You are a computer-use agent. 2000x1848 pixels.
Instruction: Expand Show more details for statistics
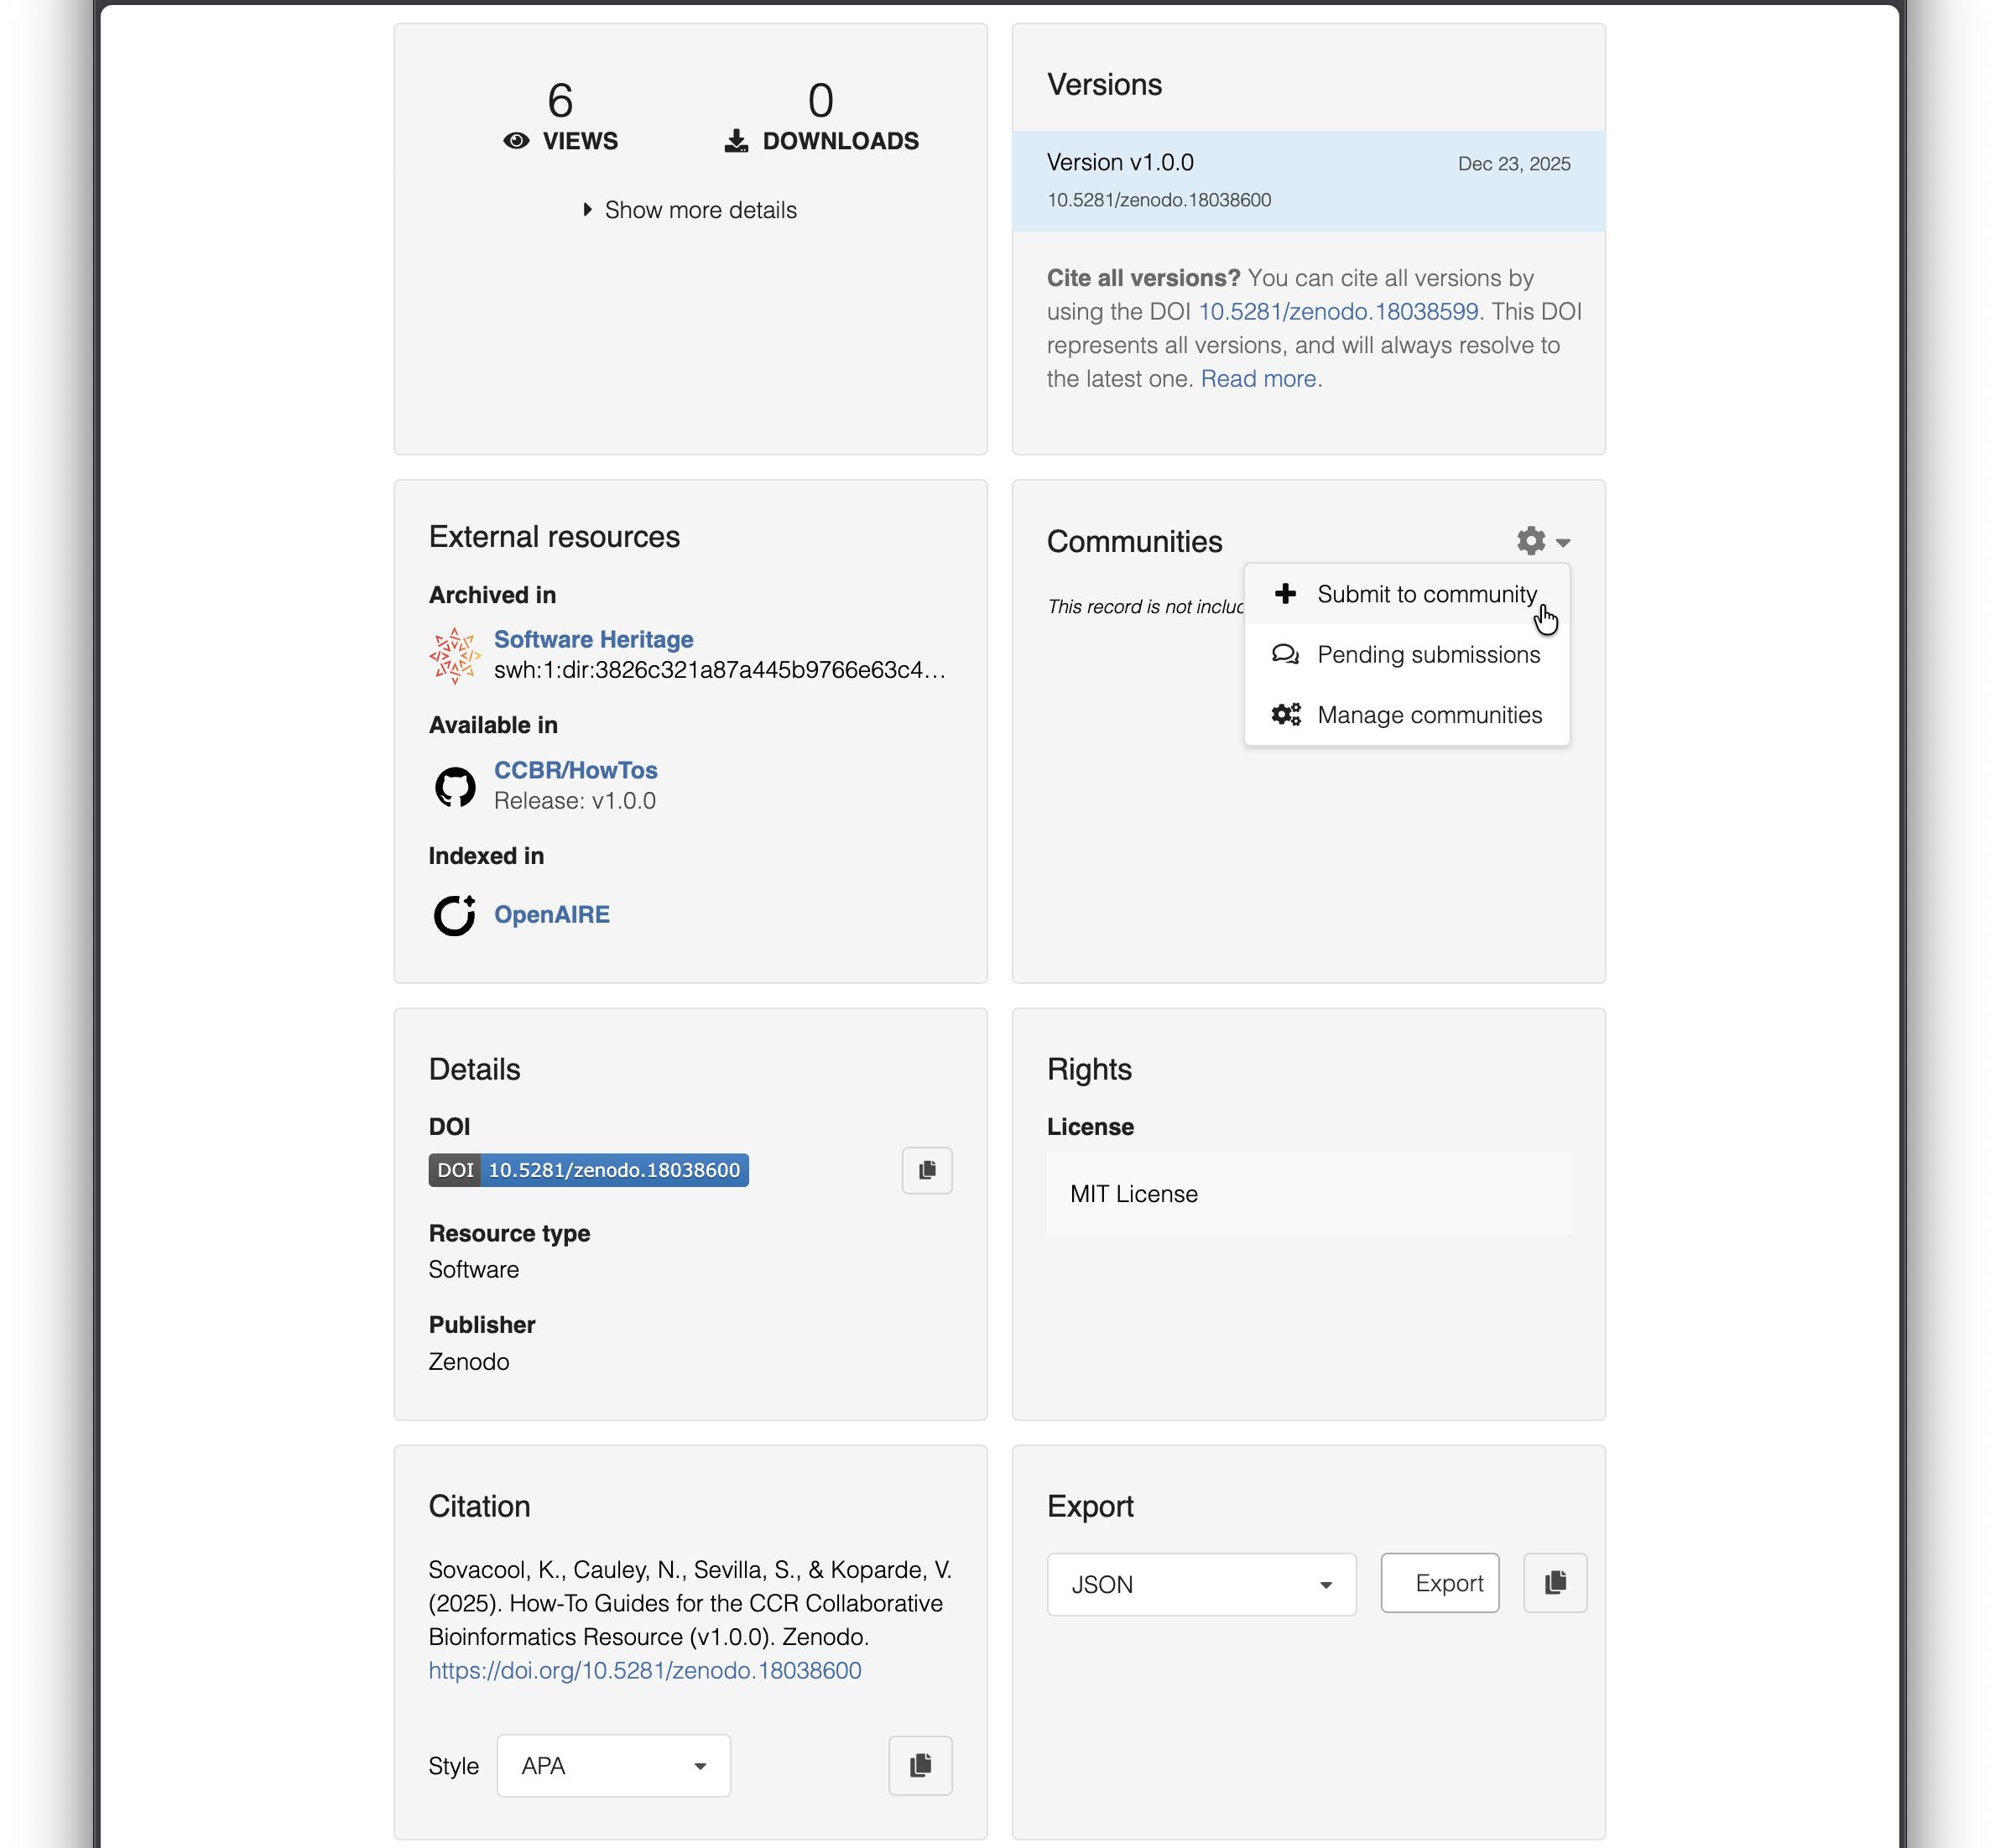(x=690, y=210)
